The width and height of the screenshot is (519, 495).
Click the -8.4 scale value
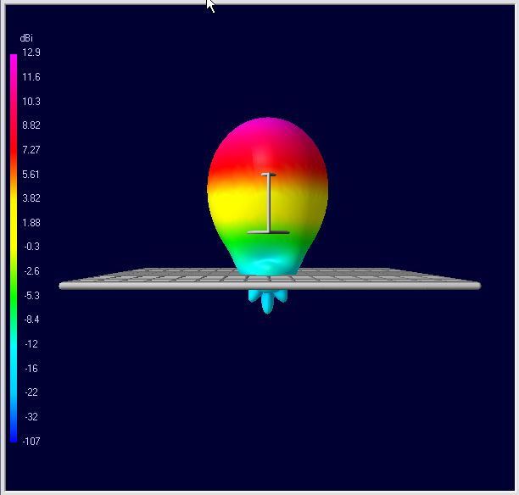[x=31, y=320]
